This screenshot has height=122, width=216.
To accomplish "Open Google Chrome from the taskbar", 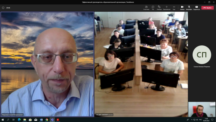I will pyautogui.click(x=47, y=120).
